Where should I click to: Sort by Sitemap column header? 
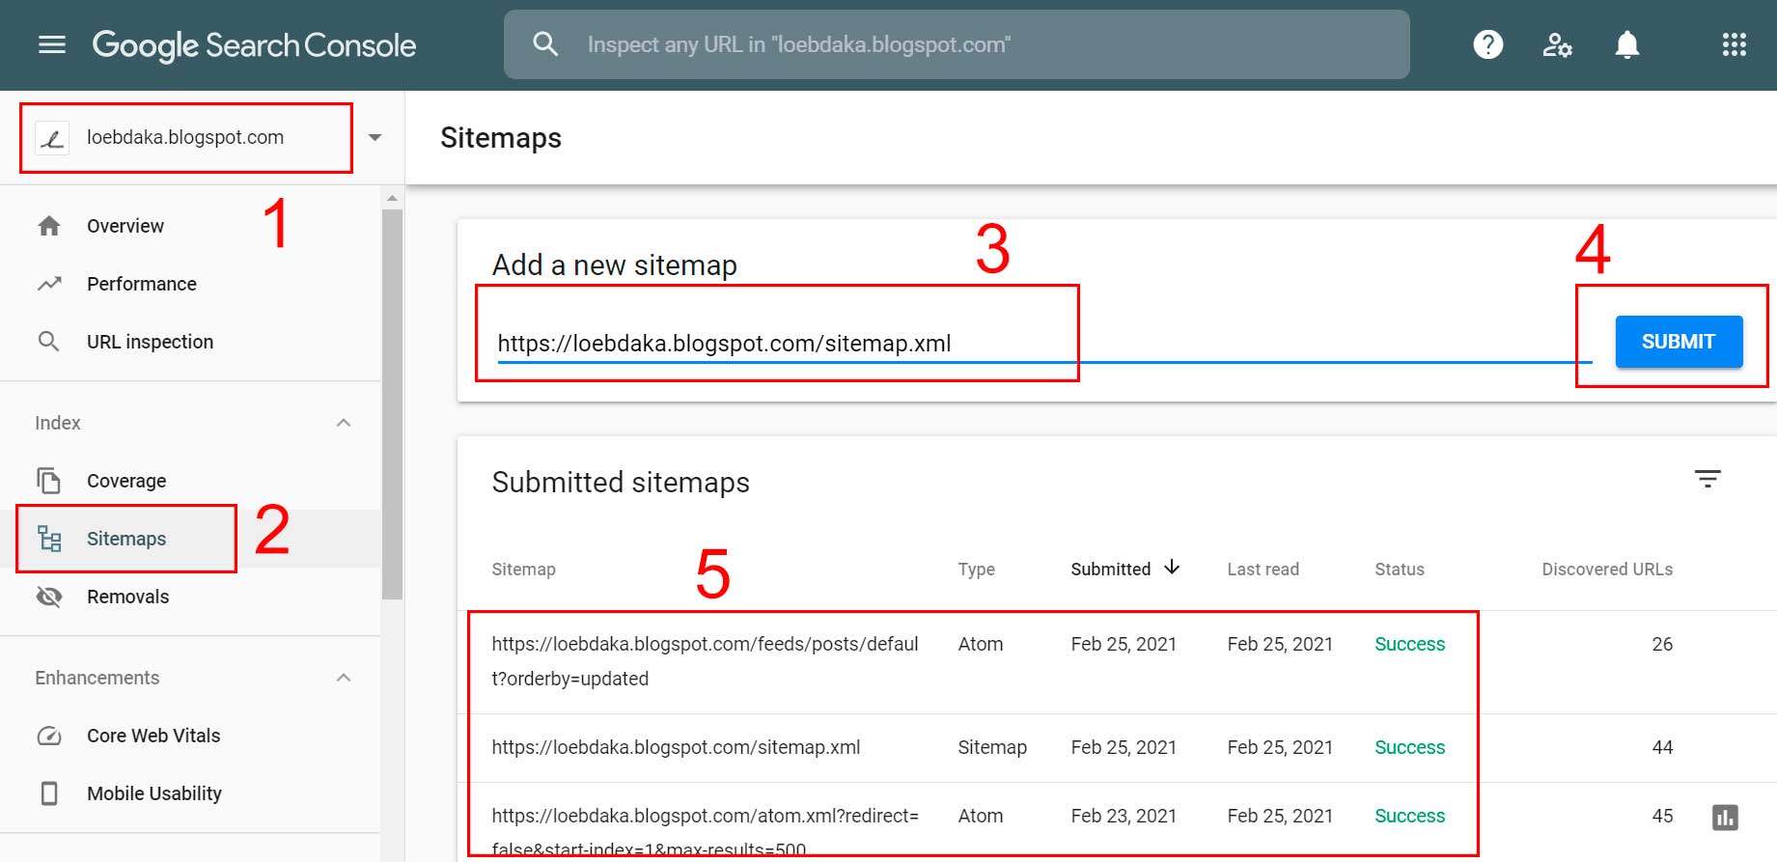(523, 570)
